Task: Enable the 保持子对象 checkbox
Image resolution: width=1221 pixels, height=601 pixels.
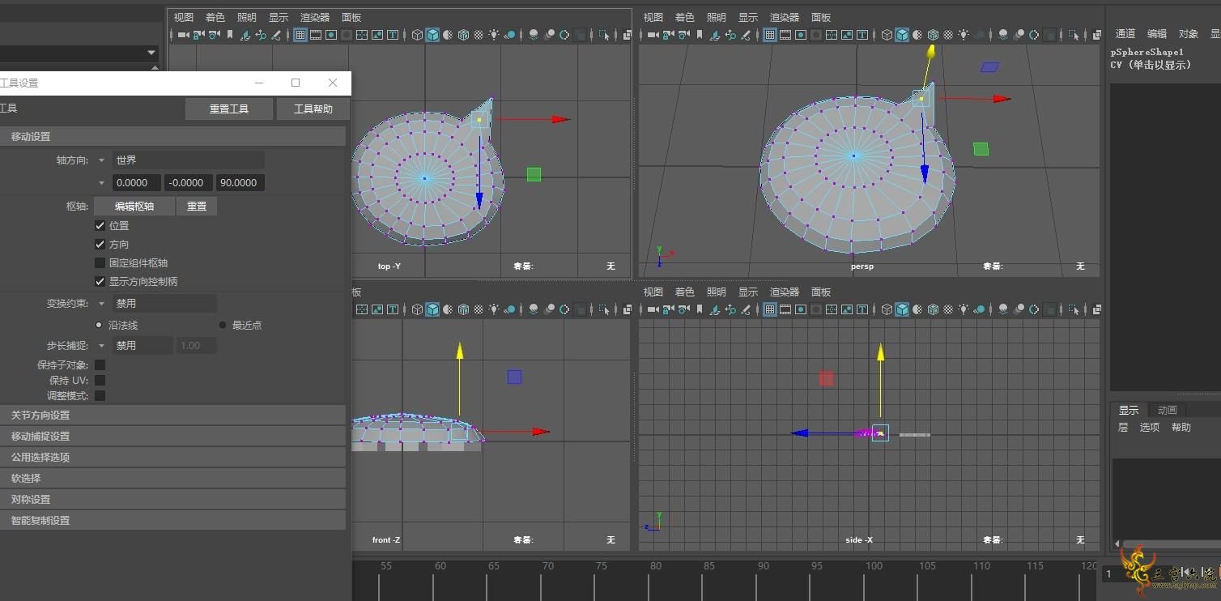Action: coord(100,364)
